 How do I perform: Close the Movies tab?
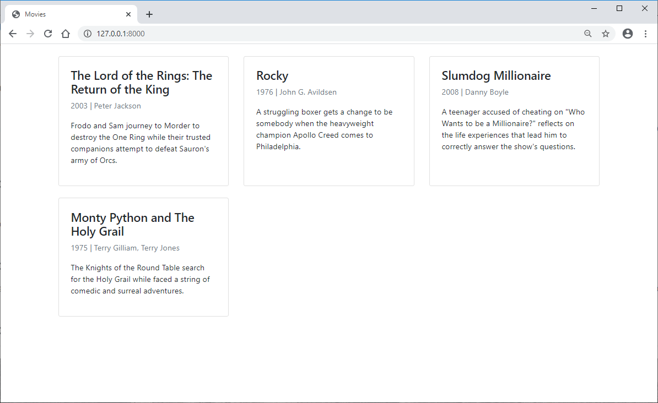pyautogui.click(x=128, y=14)
